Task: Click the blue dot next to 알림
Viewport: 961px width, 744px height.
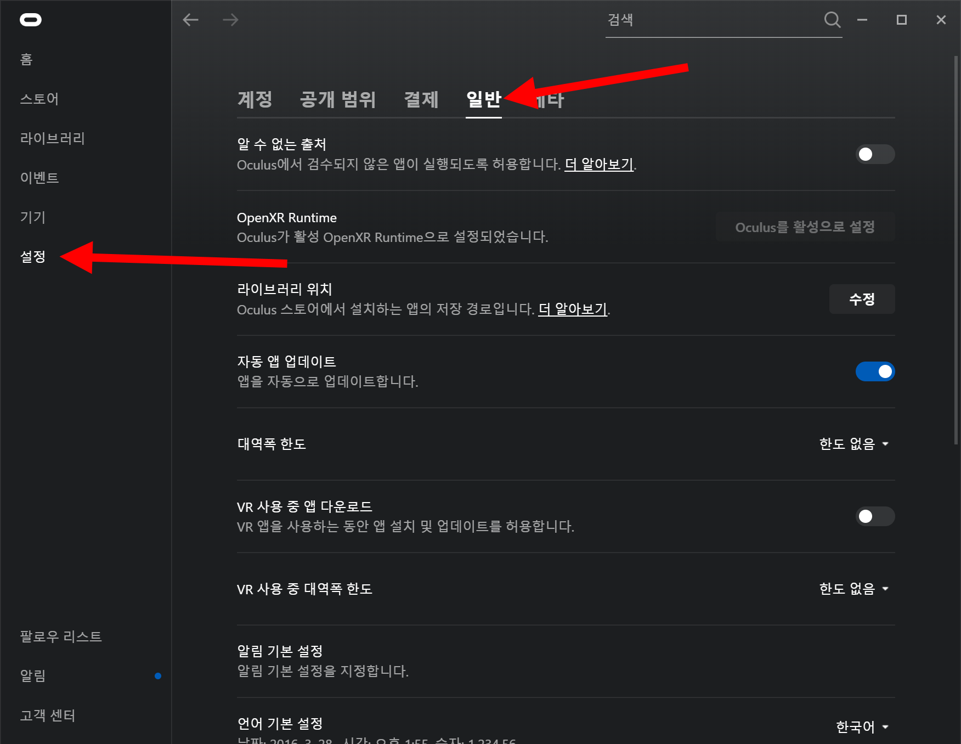Action: (x=158, y=676)
